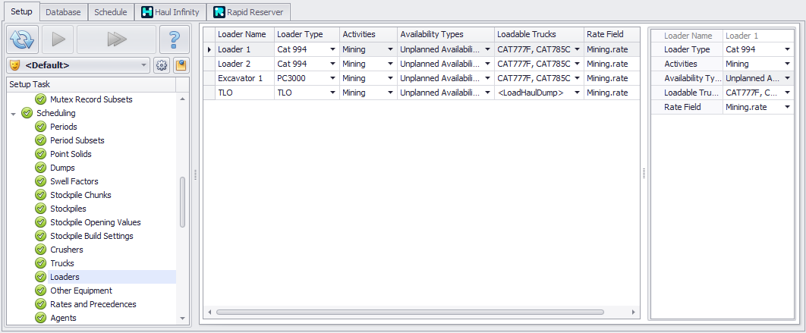Click the check icon beside Rates and Precedences

pyautogui.click(x=41, y=304)
